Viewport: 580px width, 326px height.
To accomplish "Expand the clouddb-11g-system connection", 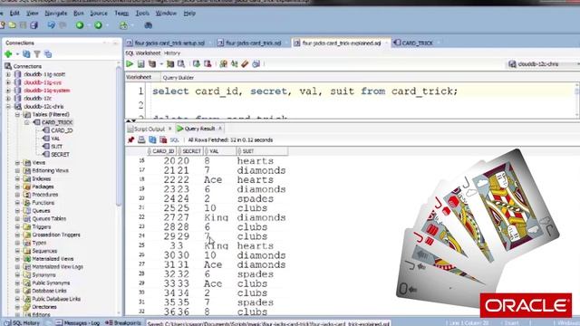I will click(x=8, y=91).
